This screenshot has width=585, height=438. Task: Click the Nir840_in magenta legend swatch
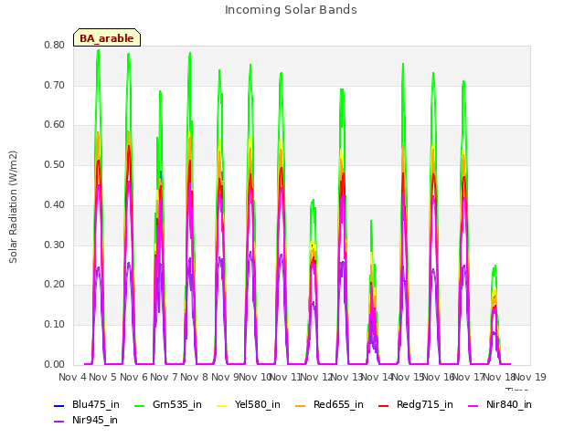pos(473,405)
